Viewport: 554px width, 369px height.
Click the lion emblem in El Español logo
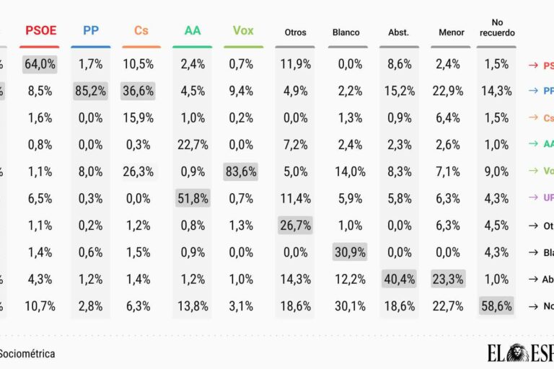coord(518,354)
